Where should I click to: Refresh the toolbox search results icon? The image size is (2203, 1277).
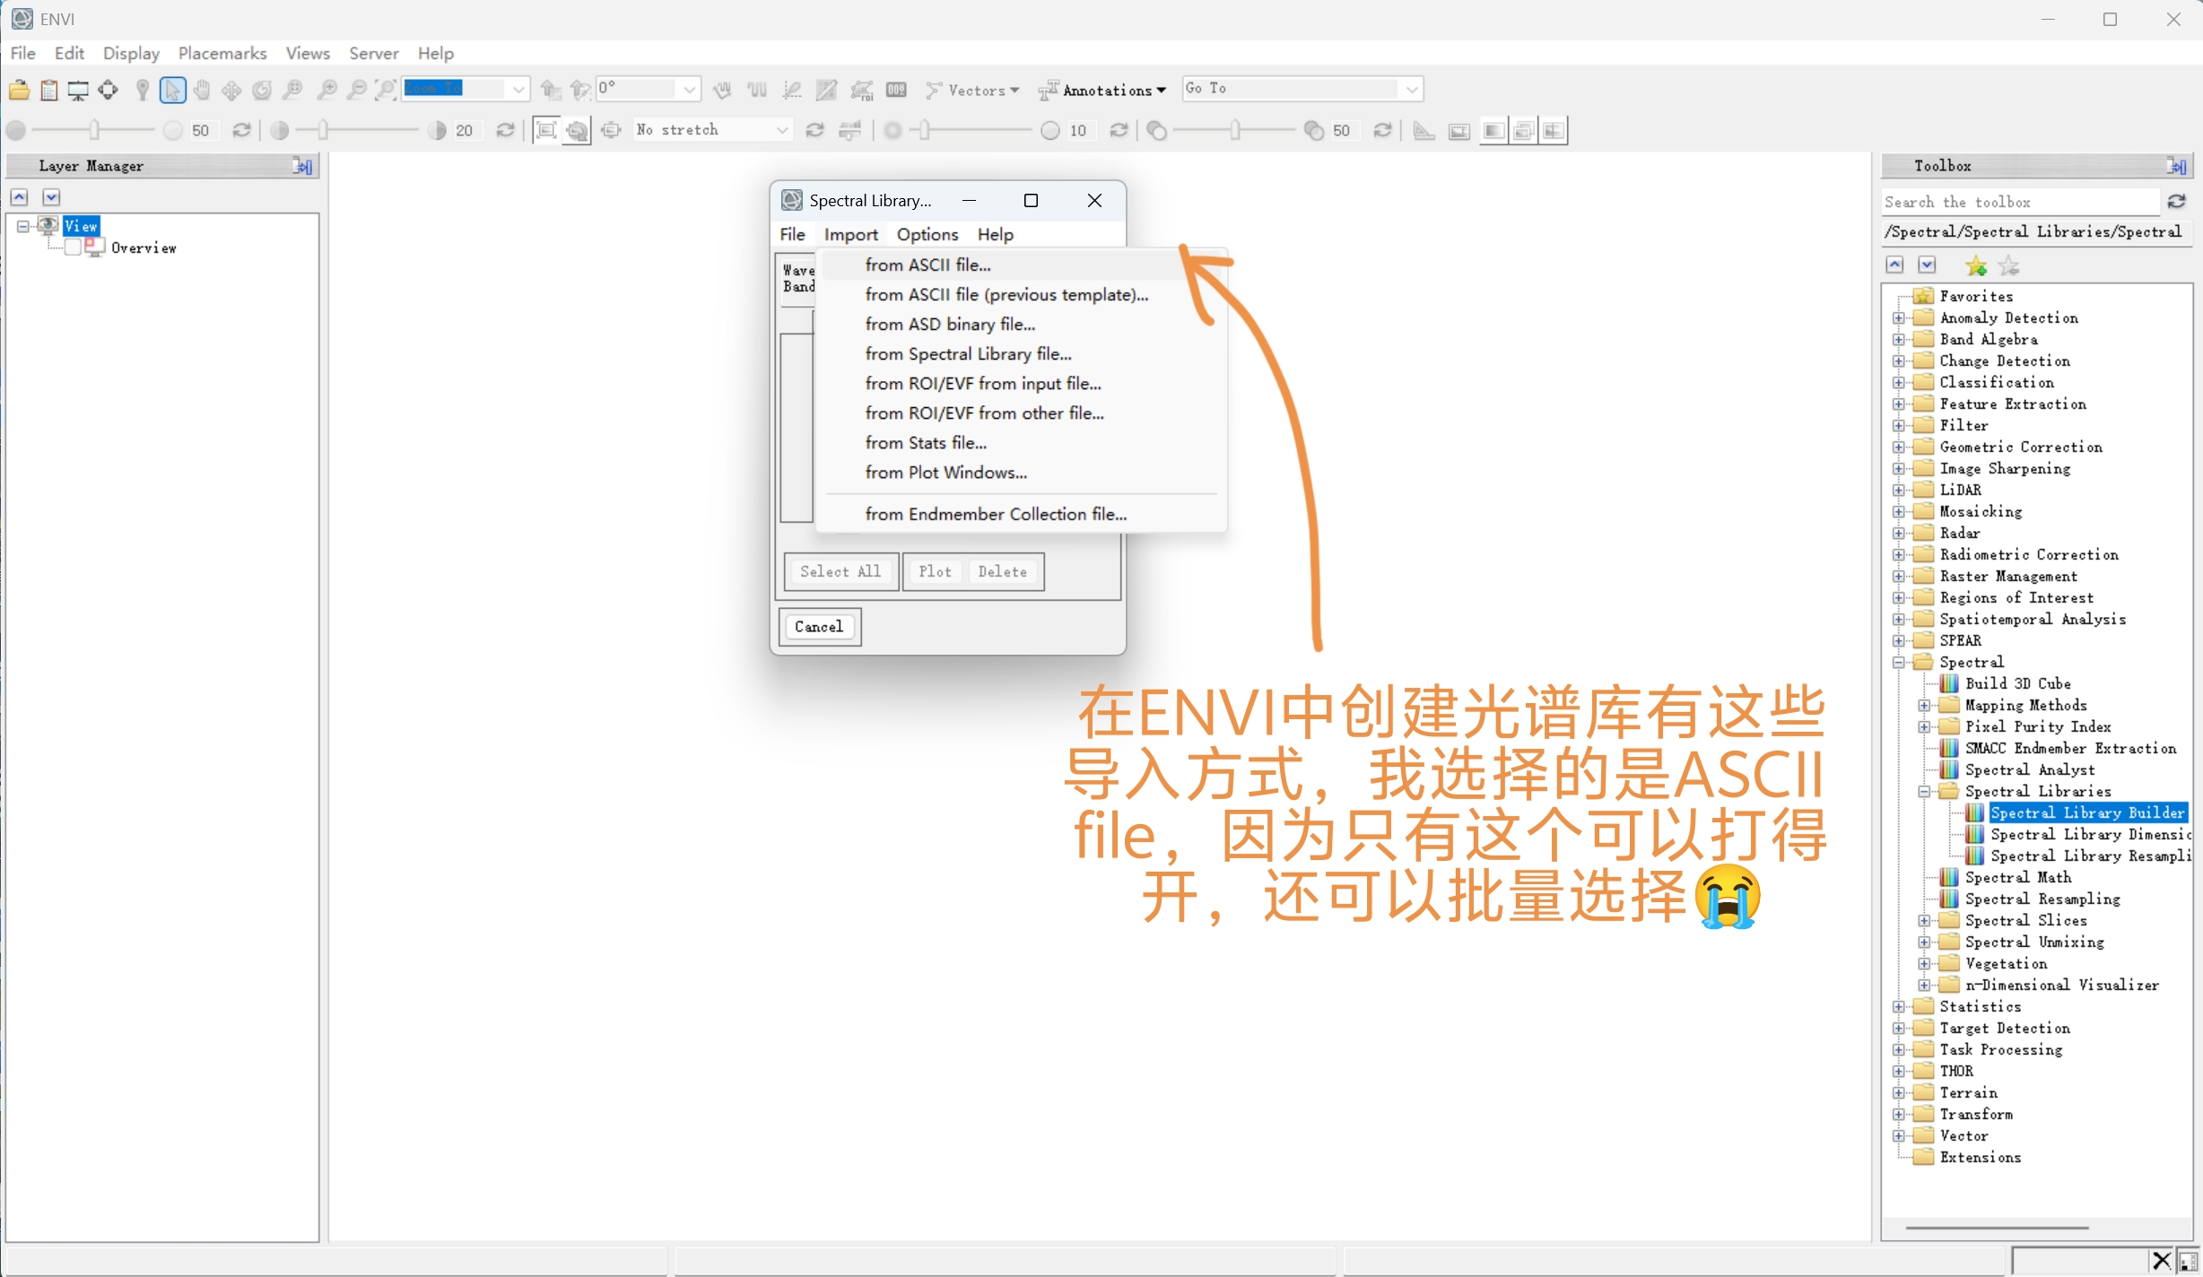pyautogui.click(x=2176, y=202)
